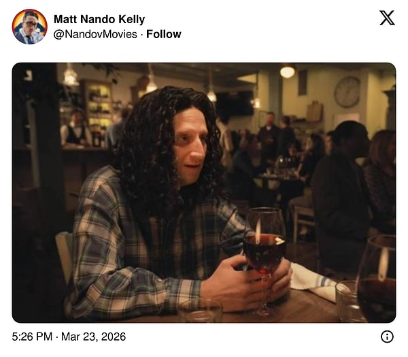Viewport: 408px width, 357px height.
Task: Open Matt Nando Kelly's profile avatar
Action: (x=30, y=27)
